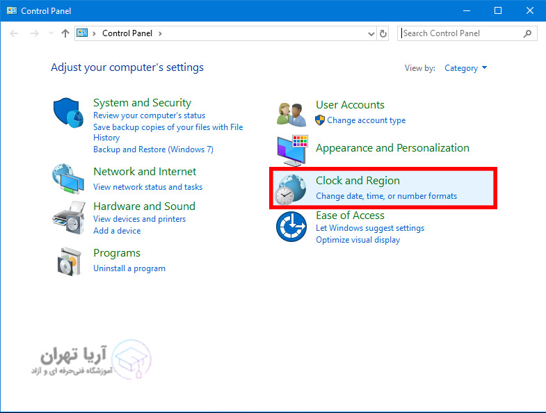Click Review your computer's status
546x413 pixels.
pos(149,115)
